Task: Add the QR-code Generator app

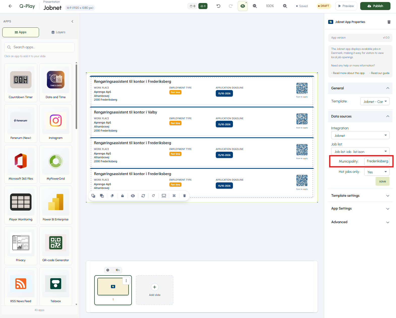Action: click(x=56, y=246)
